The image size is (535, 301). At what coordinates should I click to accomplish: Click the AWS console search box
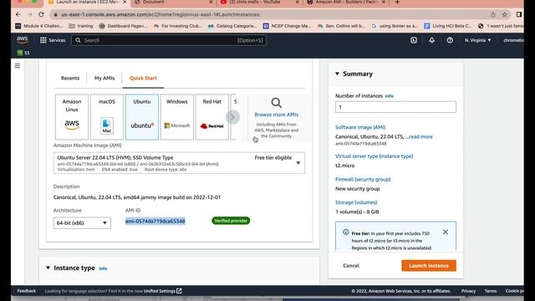coord(169,40)
